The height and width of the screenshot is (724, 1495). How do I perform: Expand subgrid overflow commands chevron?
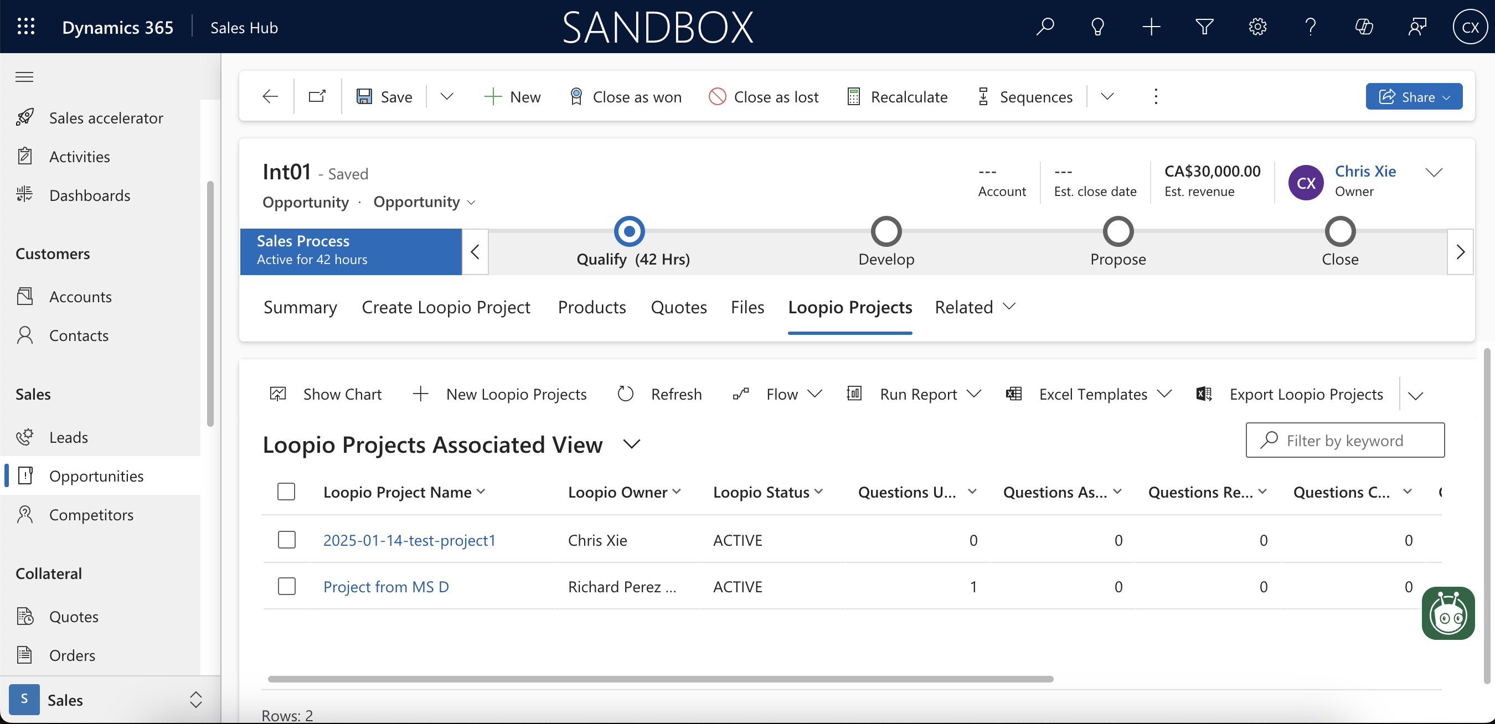(1416, 396)
